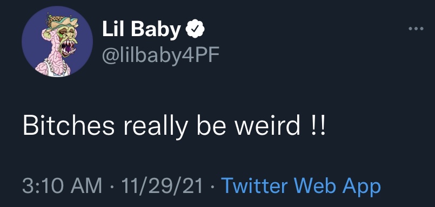Click the tweet text body

[173, 127]
